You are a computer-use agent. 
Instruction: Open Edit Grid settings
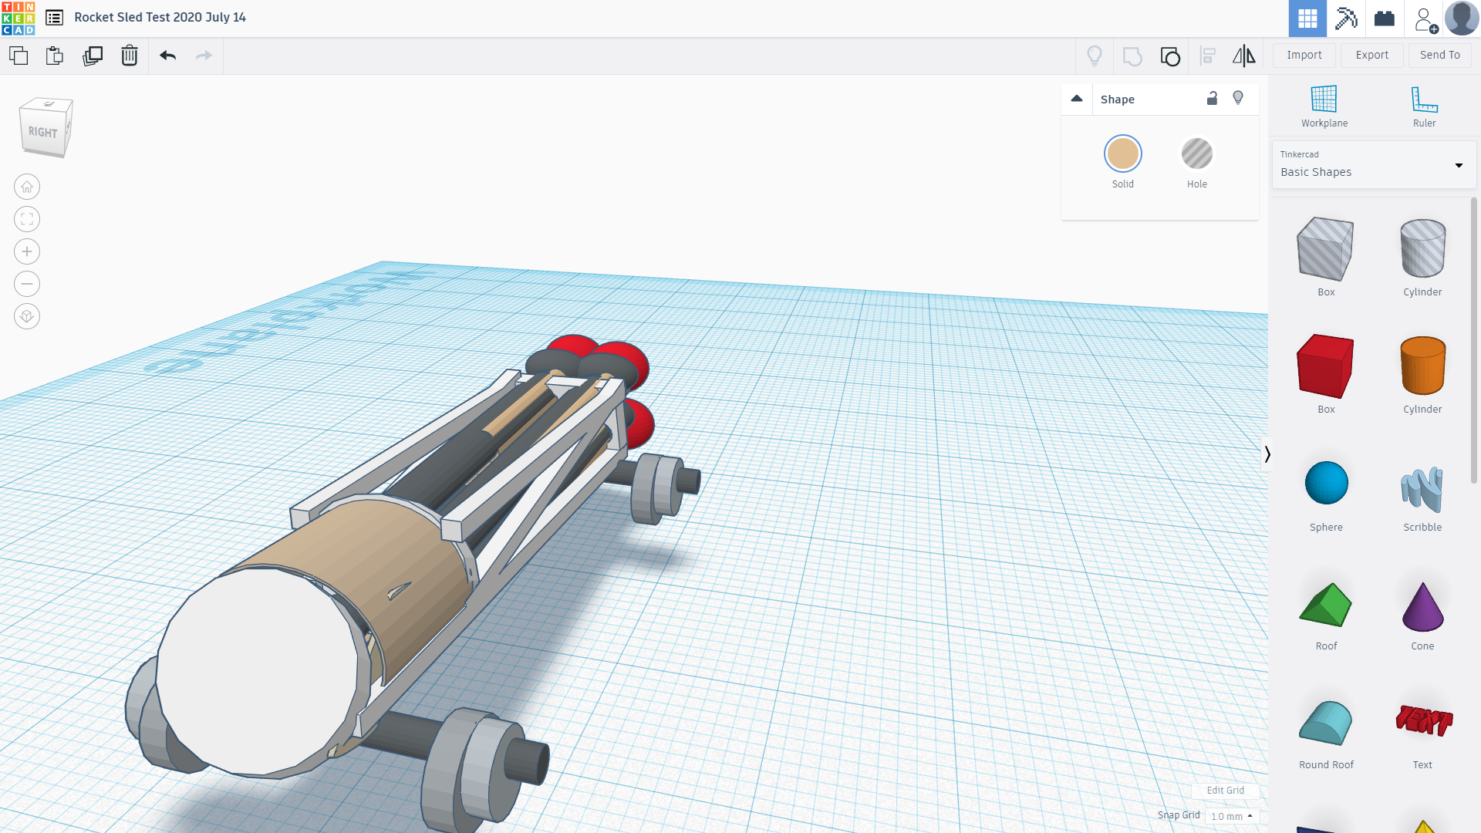(1225, 790)
